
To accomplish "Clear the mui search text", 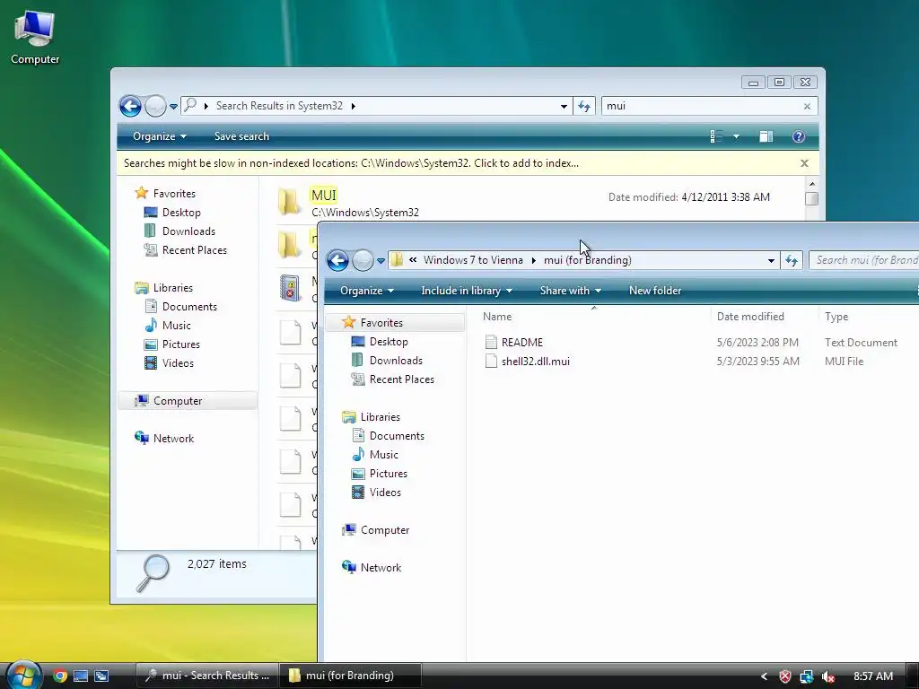I will click(807, 106).
